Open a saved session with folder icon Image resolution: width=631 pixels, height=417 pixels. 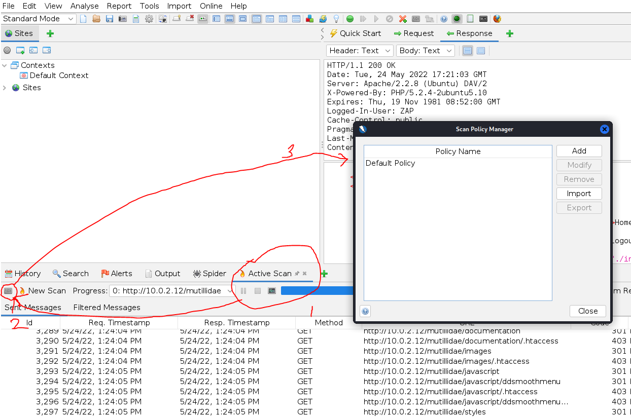(96, 19)
